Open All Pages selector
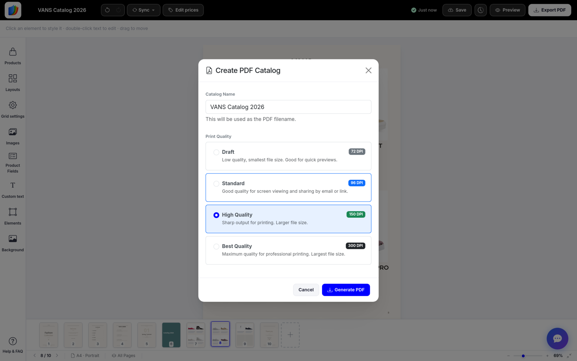Screen dimensions: 577x361 pos(124,356)
